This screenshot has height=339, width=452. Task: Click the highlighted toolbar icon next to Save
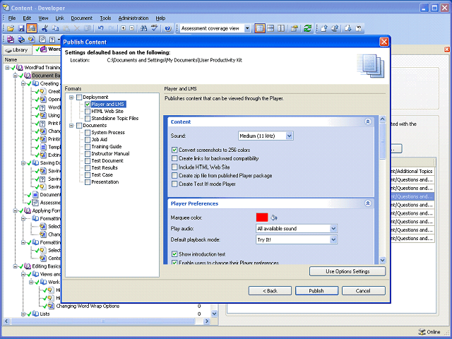32,28
